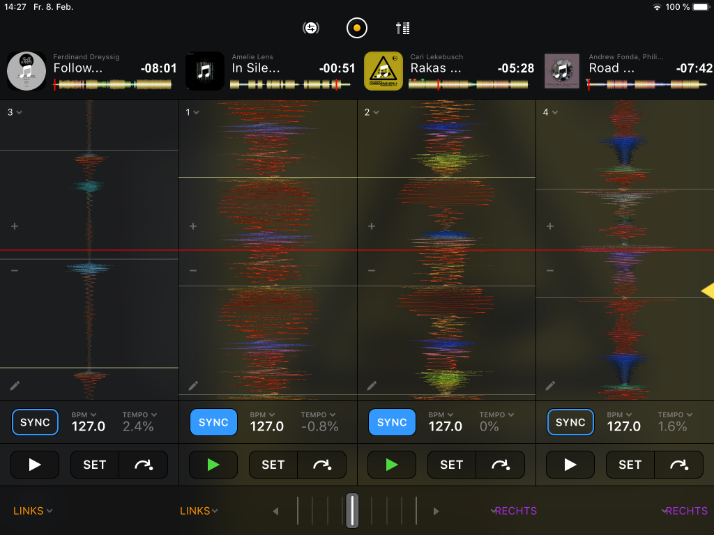Start playback on deck 3
The image size is (714, 535).
(34, 465)
